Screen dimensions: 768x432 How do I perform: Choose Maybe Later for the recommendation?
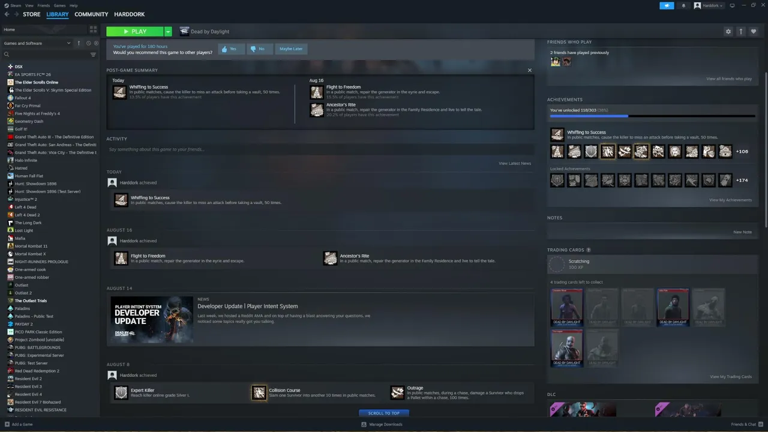tap(291, 49)
